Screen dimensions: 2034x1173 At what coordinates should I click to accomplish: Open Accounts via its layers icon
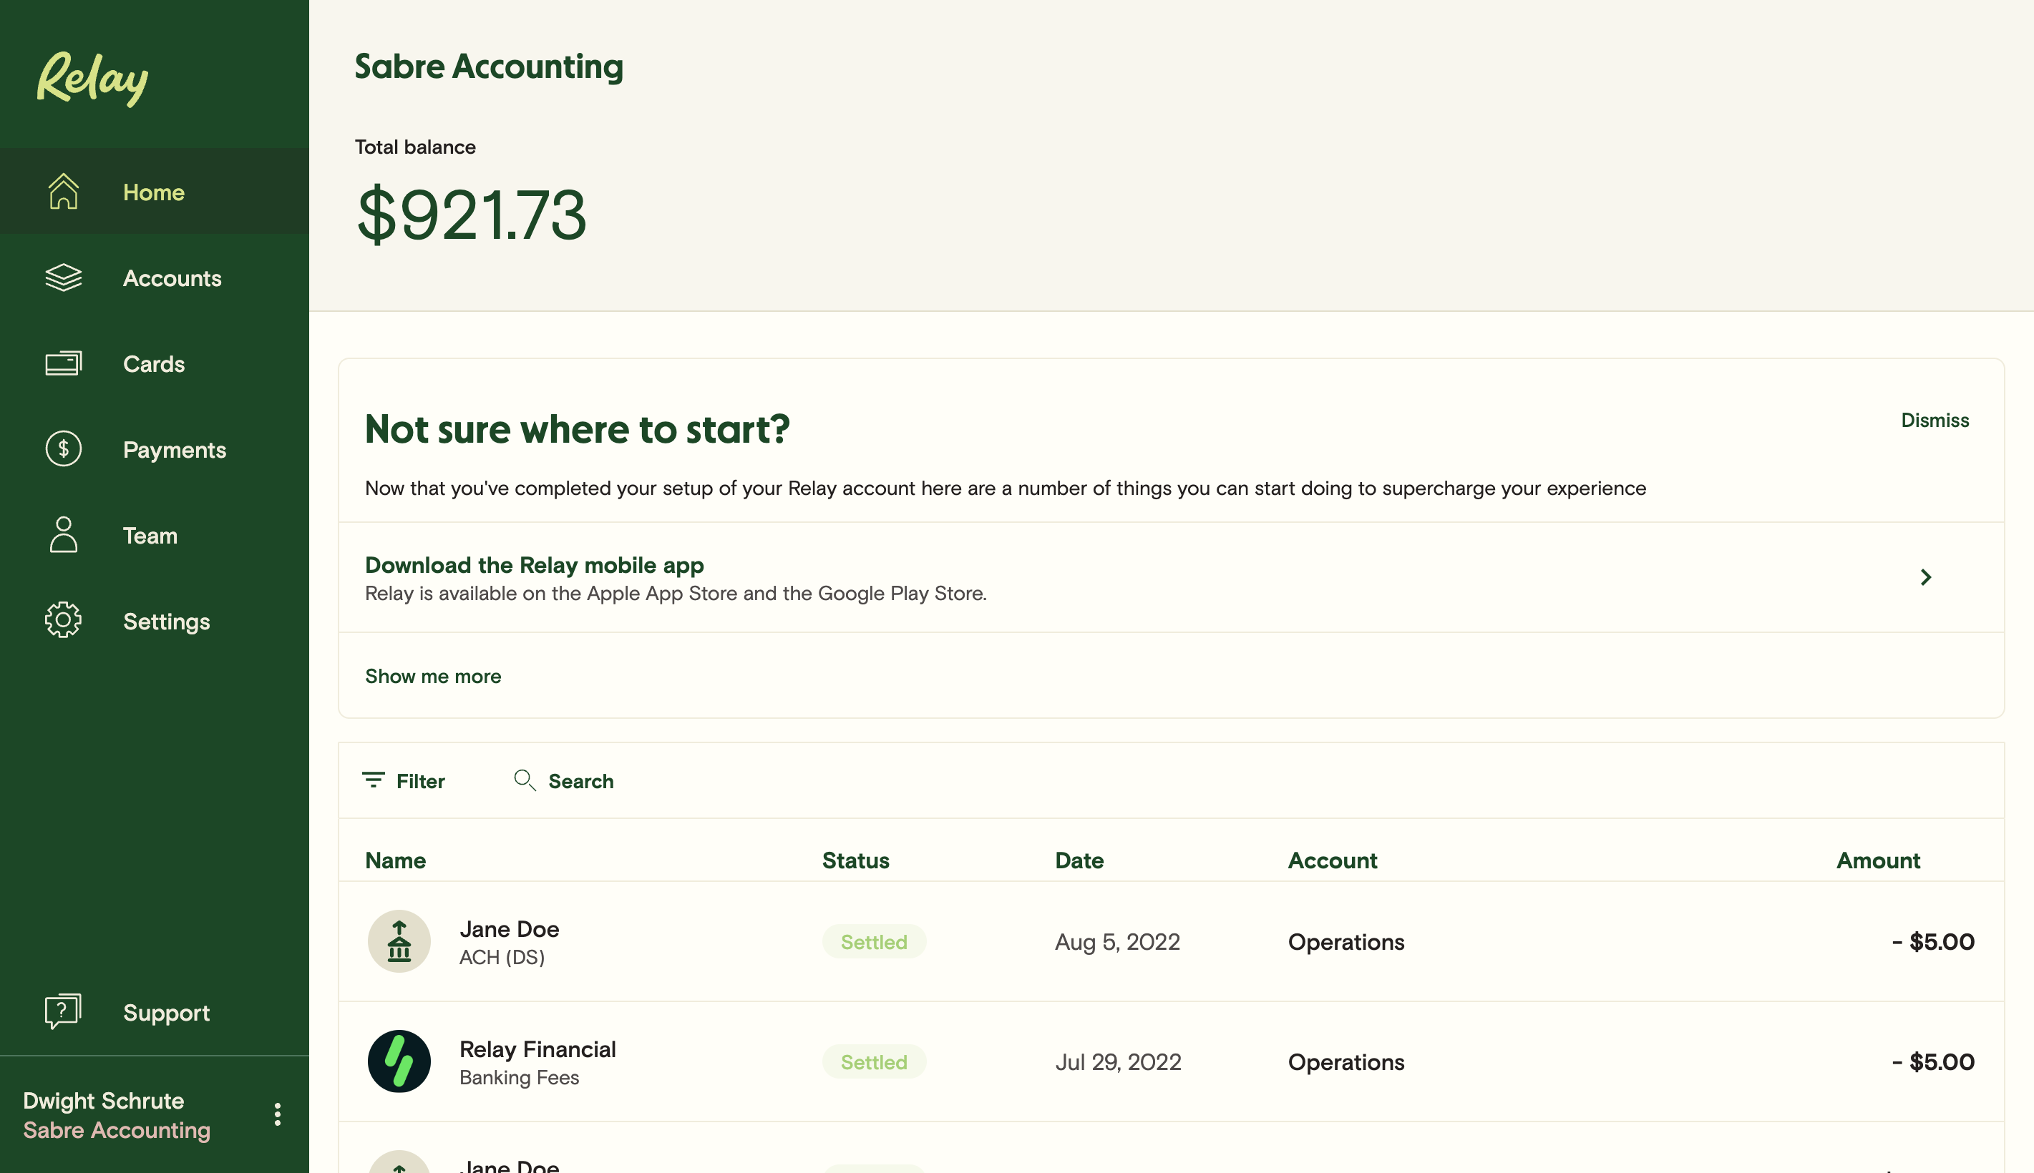click(x=64, y=278)
